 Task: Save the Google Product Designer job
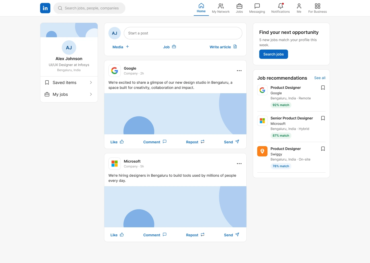(x=323, y=88)
